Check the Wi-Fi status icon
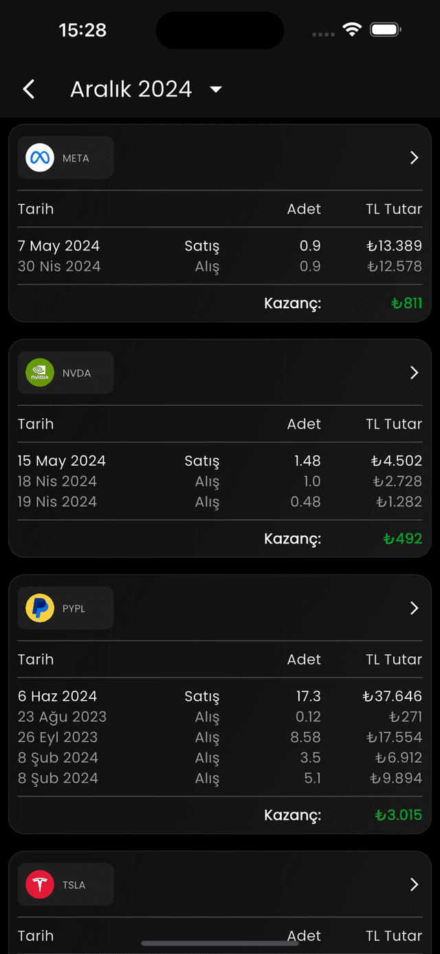Viewport: 440px width, 954px height. pyautogui.click(x=353, y=30)
